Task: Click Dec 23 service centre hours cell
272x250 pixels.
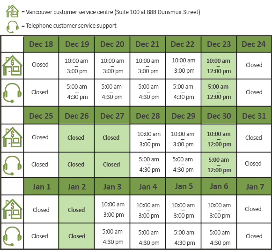Action: 219,66
